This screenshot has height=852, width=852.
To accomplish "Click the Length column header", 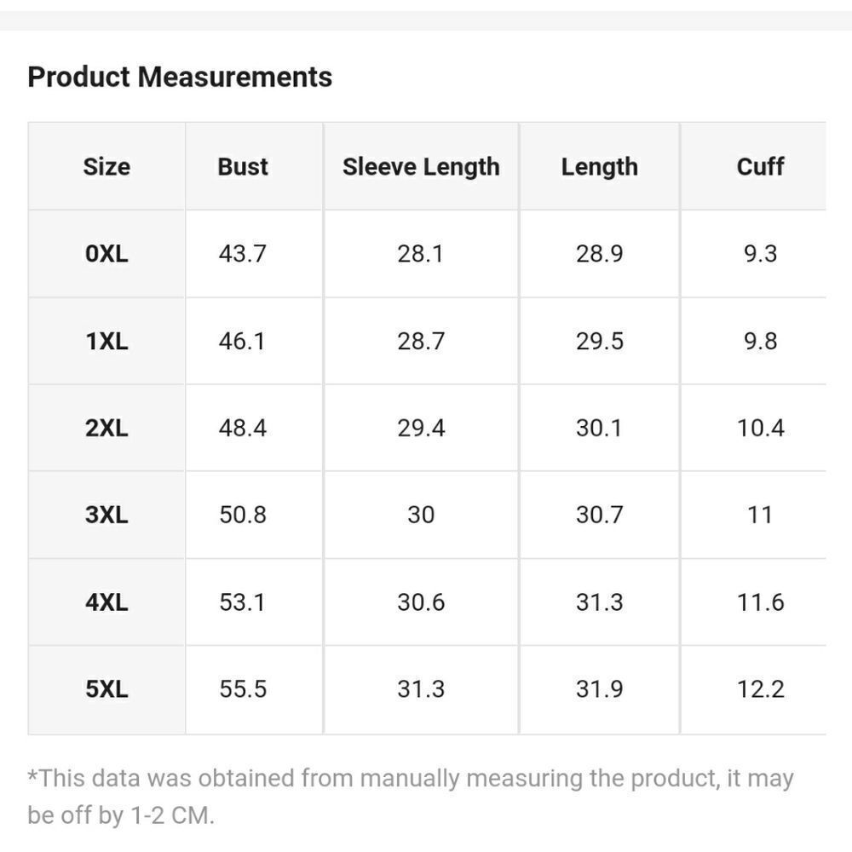I will click(x=599, y=167).
